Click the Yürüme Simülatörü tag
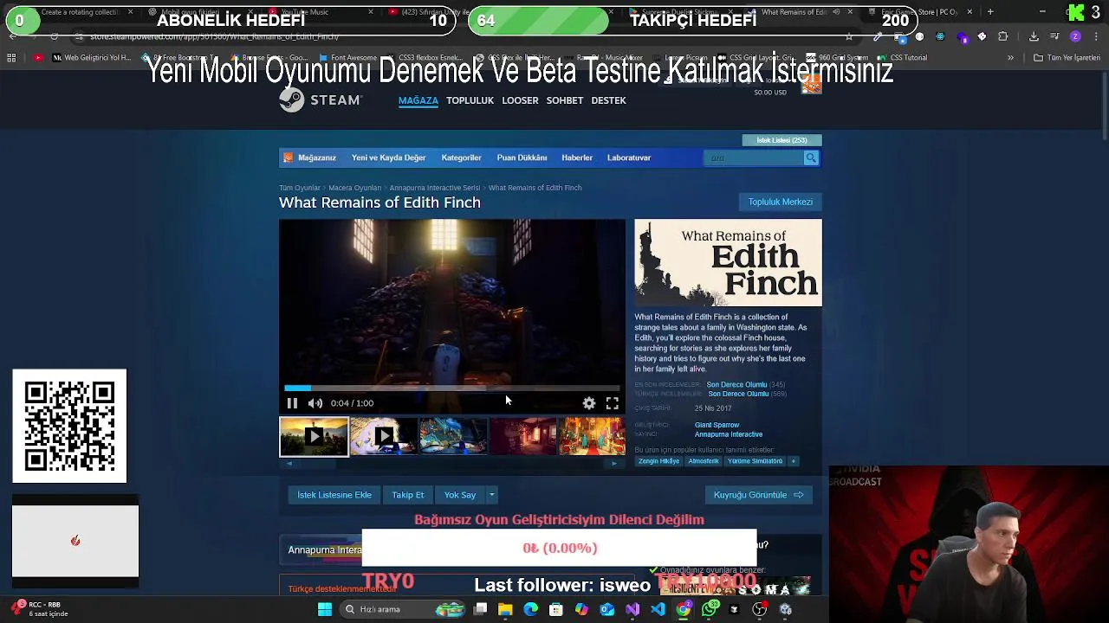Screen dimensions: 1109x623 coord(755,461)
